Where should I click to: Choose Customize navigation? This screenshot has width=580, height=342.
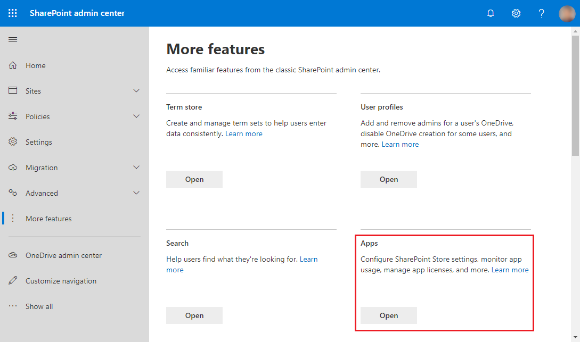(61, 281)
